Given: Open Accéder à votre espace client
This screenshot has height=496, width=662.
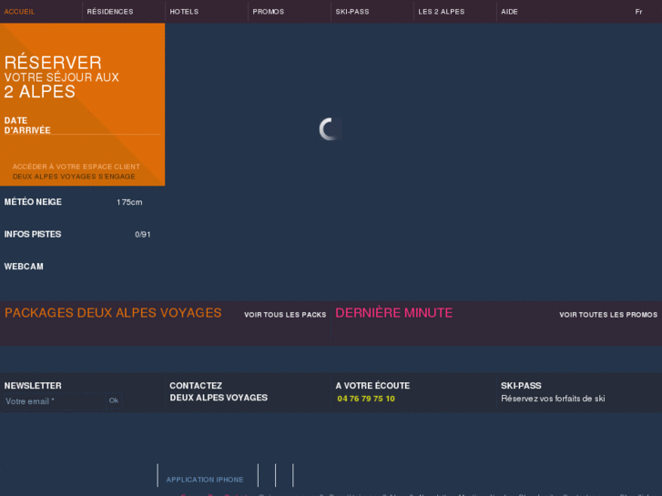Looking at the screenshot, I should (76, 167).
